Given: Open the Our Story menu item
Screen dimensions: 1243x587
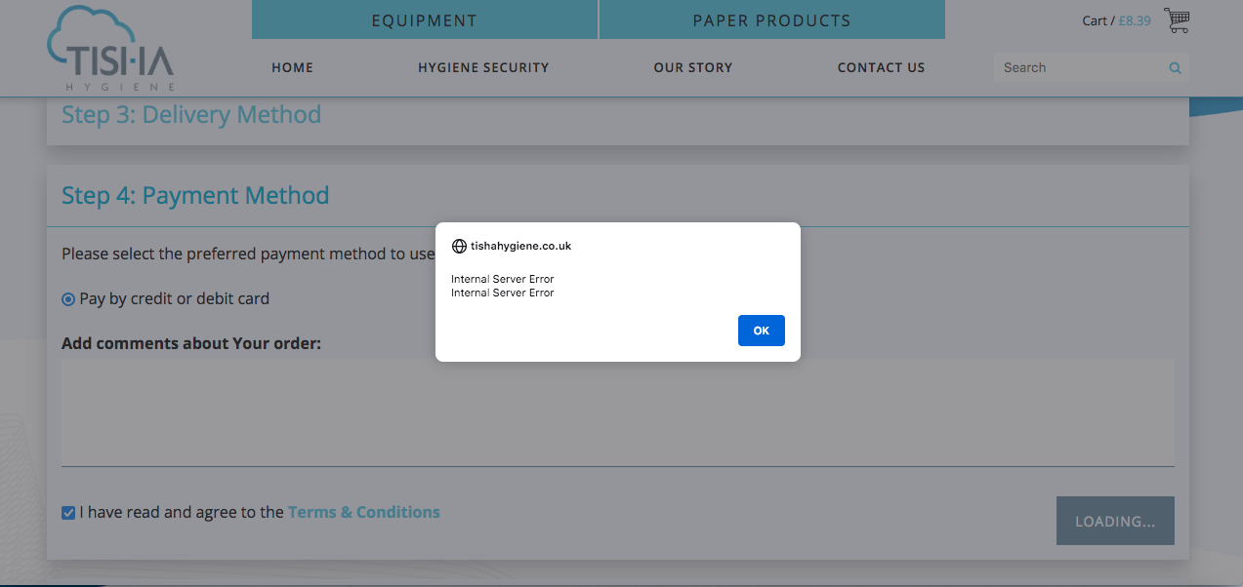Looking at the screenshot, I should point(693,68).
